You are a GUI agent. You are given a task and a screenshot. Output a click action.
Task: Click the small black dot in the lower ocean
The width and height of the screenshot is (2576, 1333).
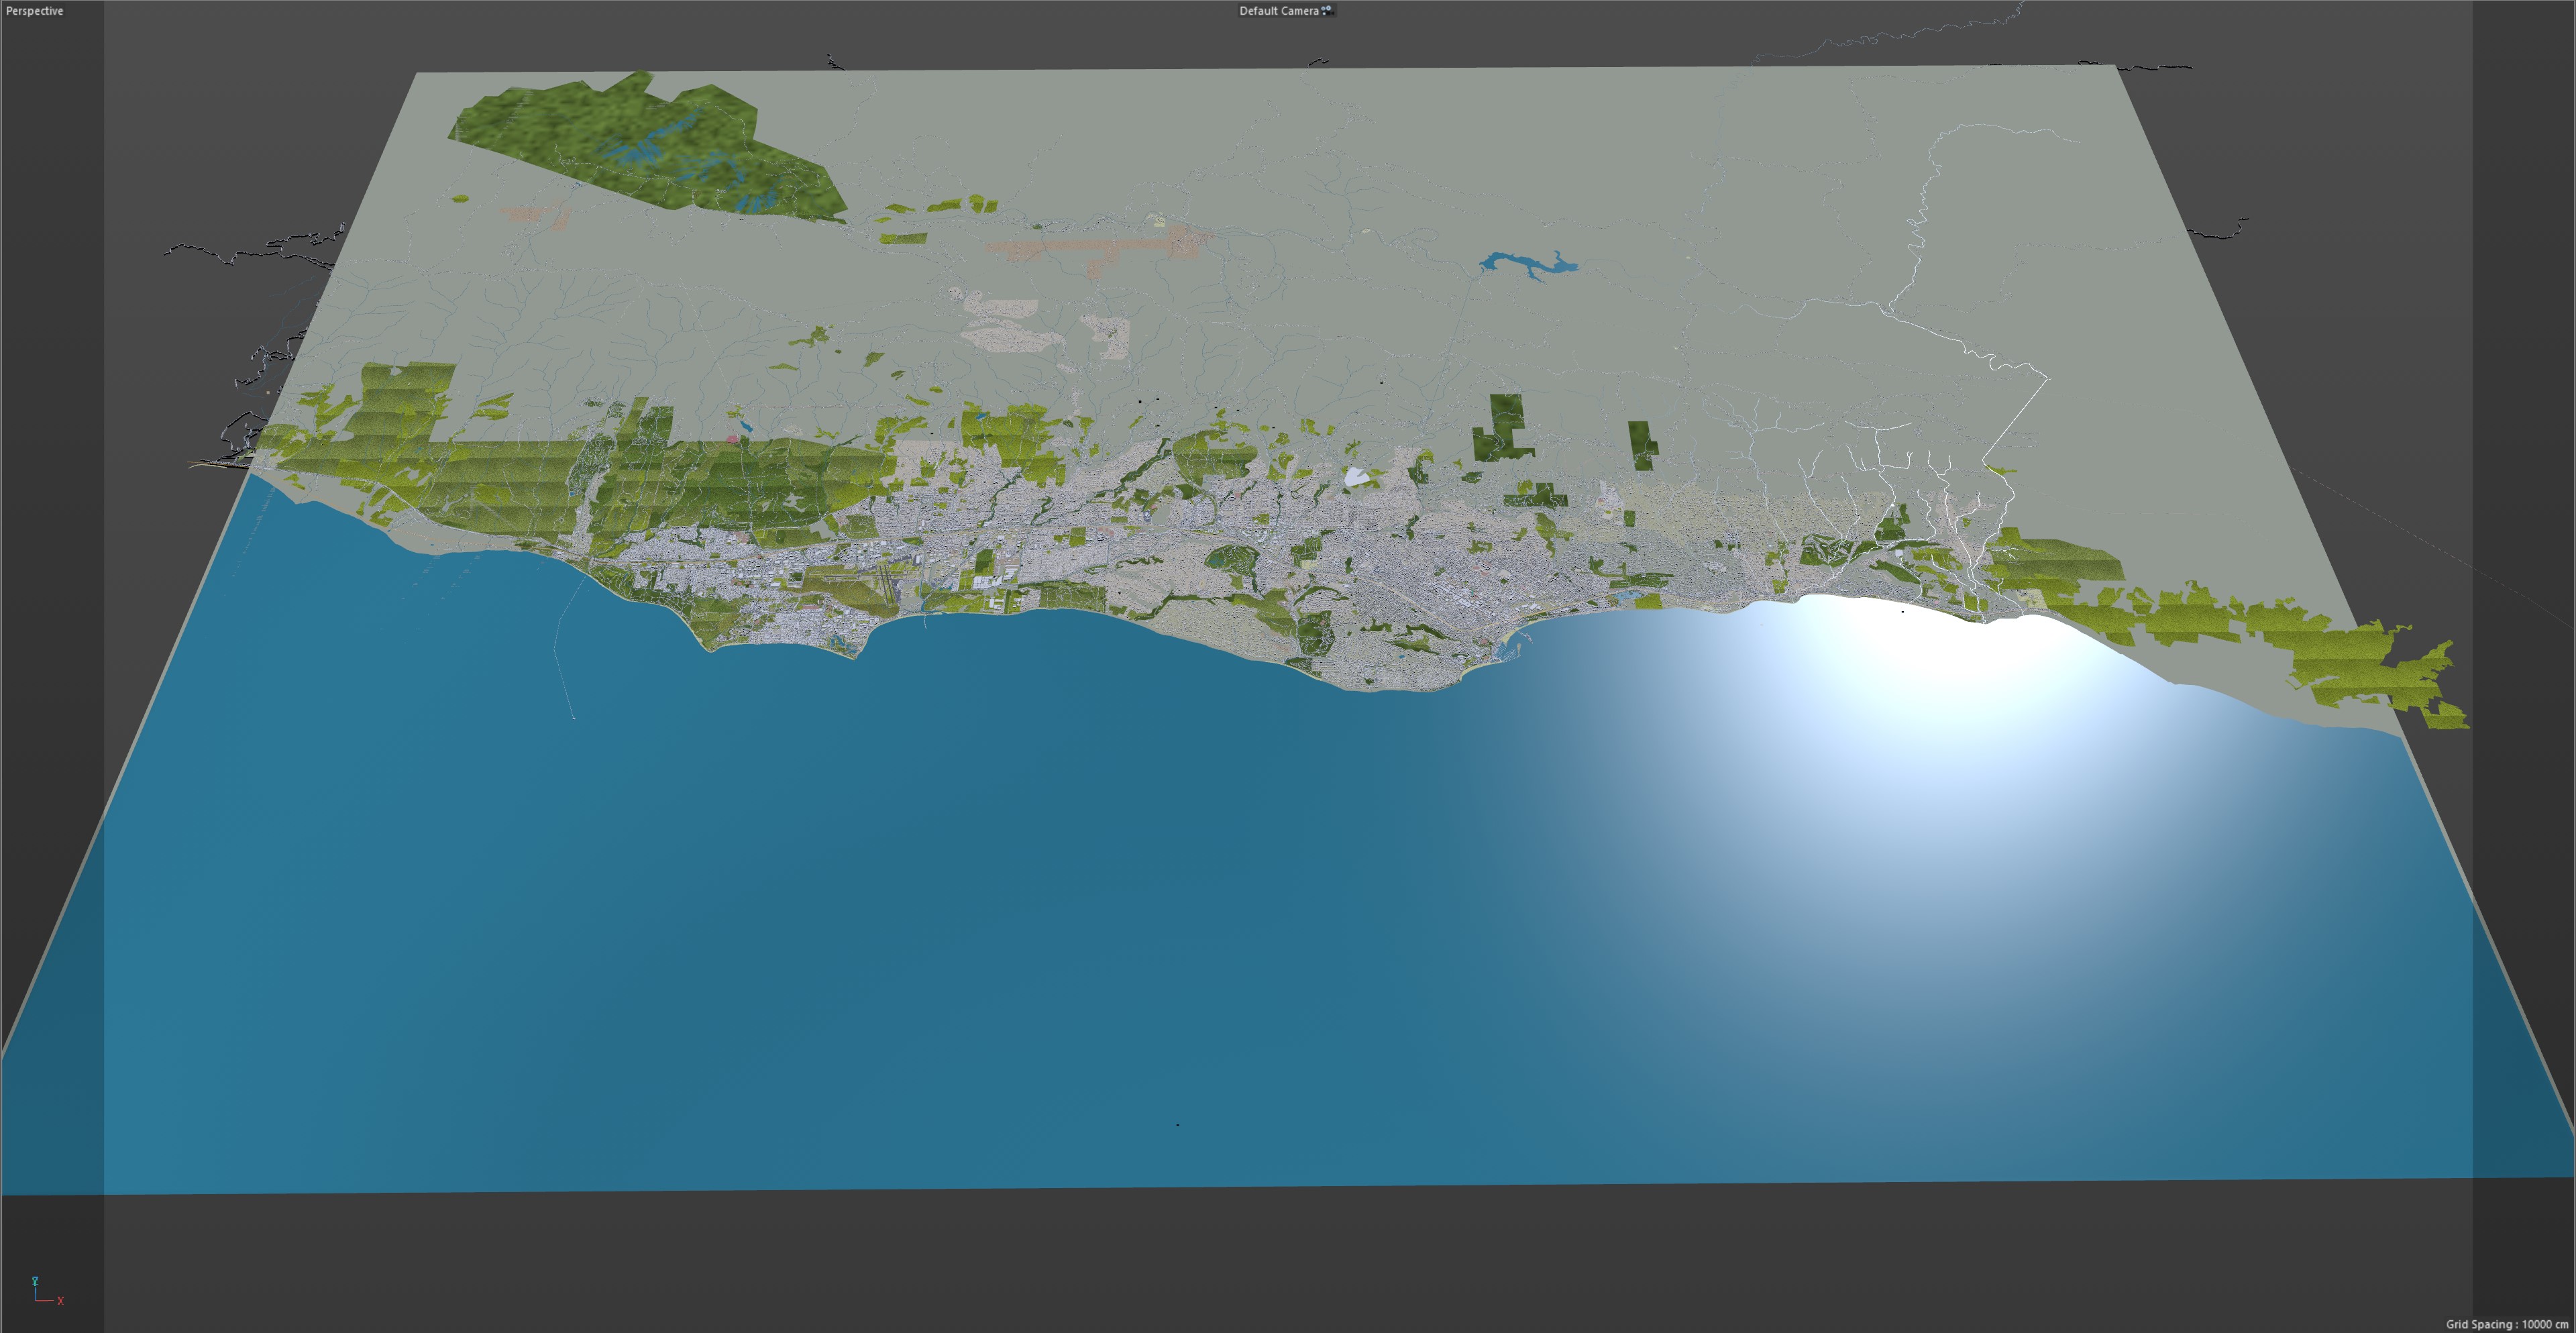coord(1177,1124)
